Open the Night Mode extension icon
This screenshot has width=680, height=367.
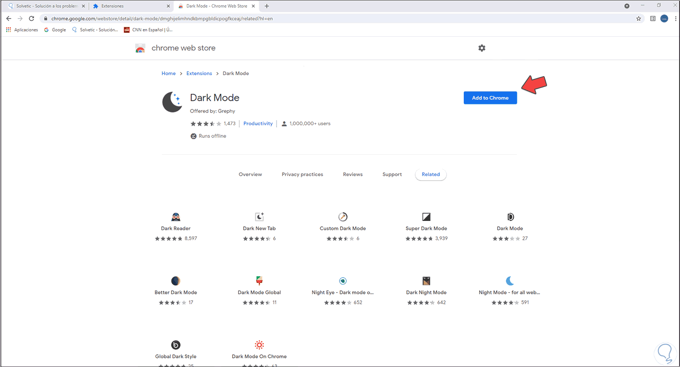click(510, 281)
